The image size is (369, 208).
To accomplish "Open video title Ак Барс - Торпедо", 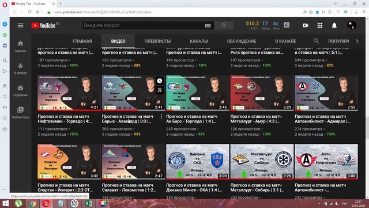I will (x=192, y=119).
